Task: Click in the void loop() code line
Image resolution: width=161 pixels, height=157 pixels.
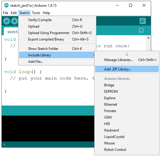Action: (x=23, y=72)
